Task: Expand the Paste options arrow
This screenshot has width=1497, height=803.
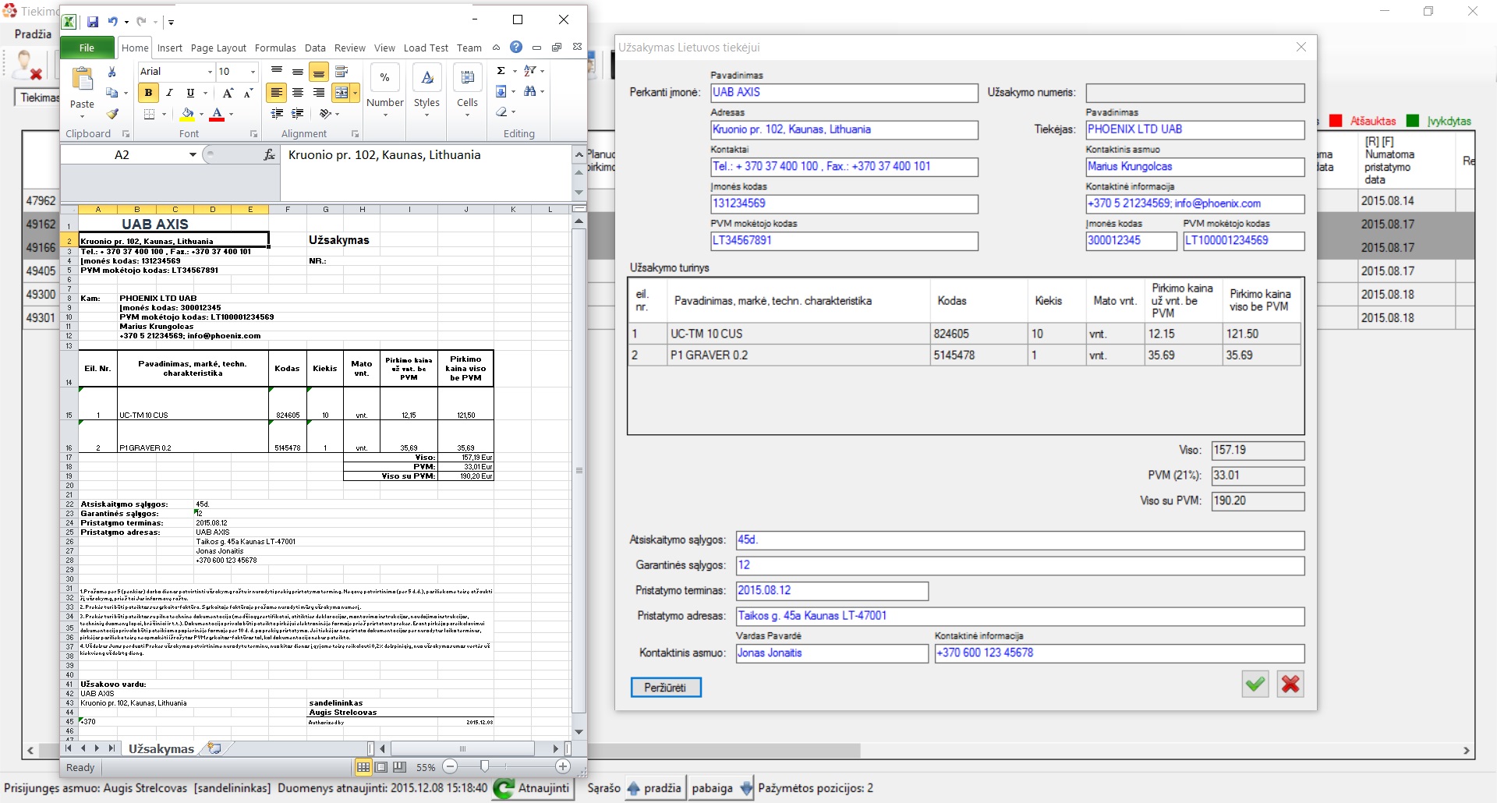Action: [82, 115]
